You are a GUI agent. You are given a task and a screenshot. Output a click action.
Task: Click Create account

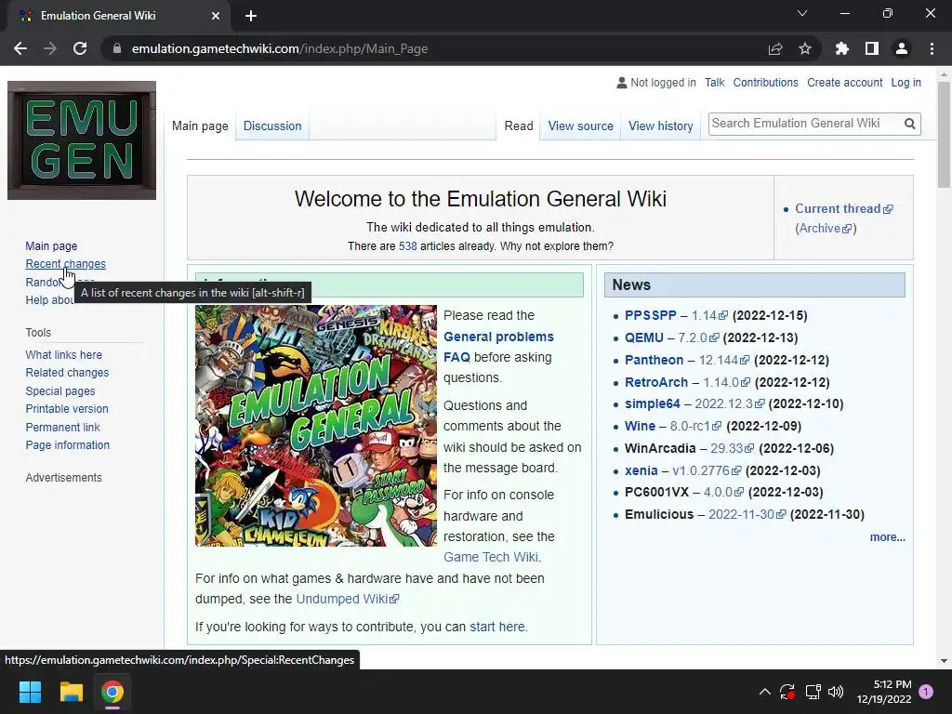pyautogui.click(x=844, y=83)
